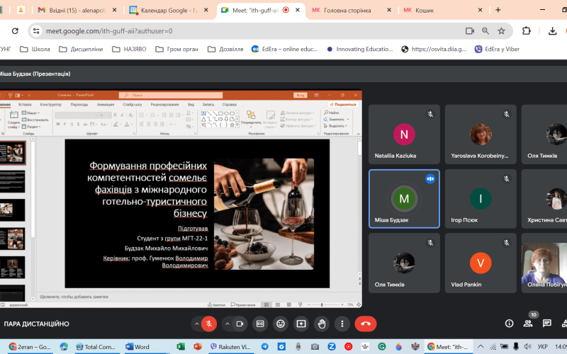Toggle Заметки notes in PowerPoint status bar
The width and height of the screenshot is (567, 354).
[x=216, y=305]
